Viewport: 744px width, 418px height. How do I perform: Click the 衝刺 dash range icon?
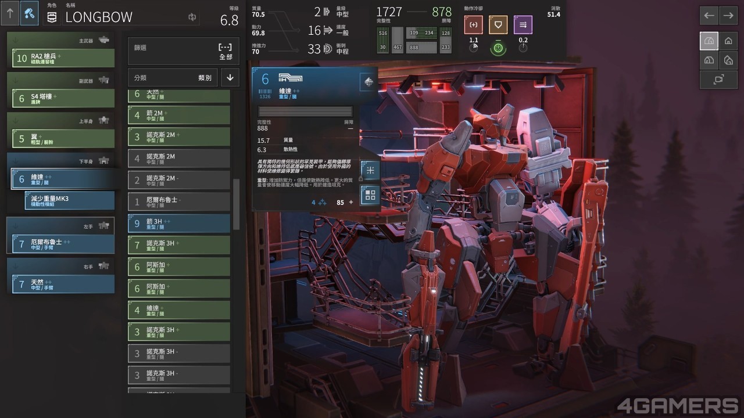(328, 49)
